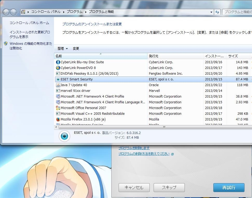
Task: Expand arrow between プログラム and プログラムと機能
Action: (86, 12)
